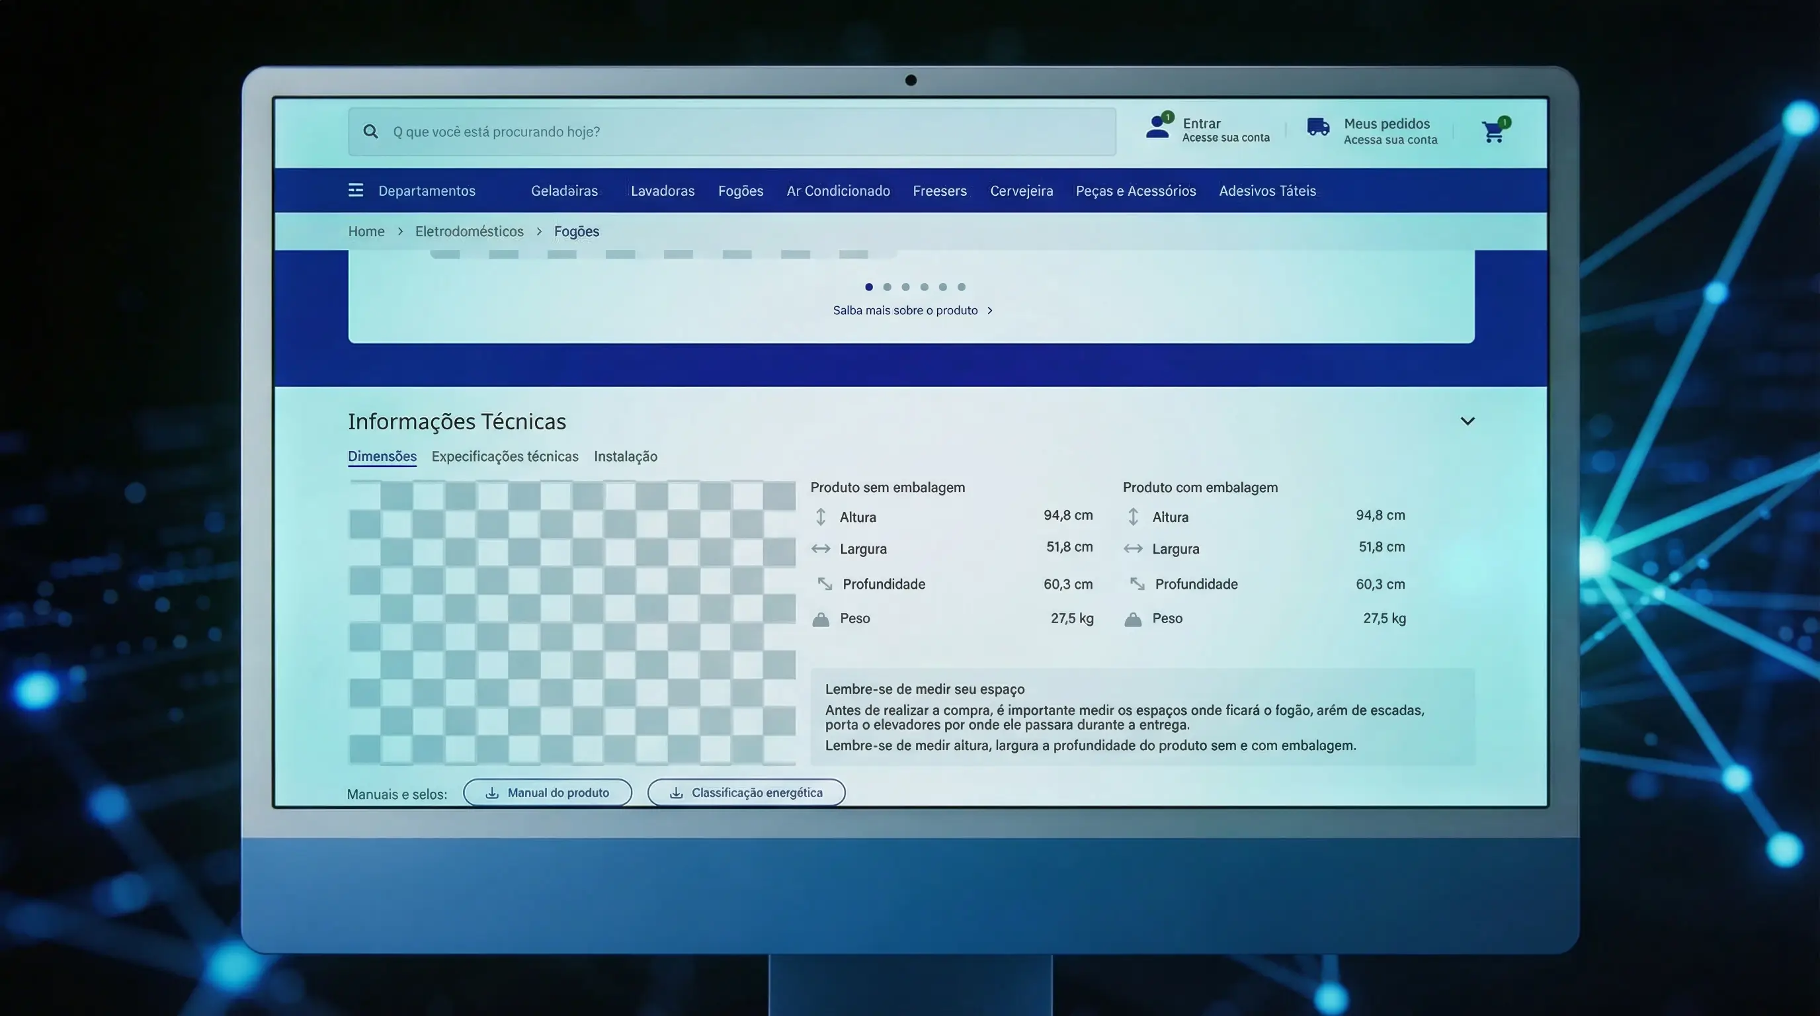Click breadcrumb chevron after Eletrodomésticos
Image resolution: width=1820 pixels, height=1016 pixels.
[539, 232]
